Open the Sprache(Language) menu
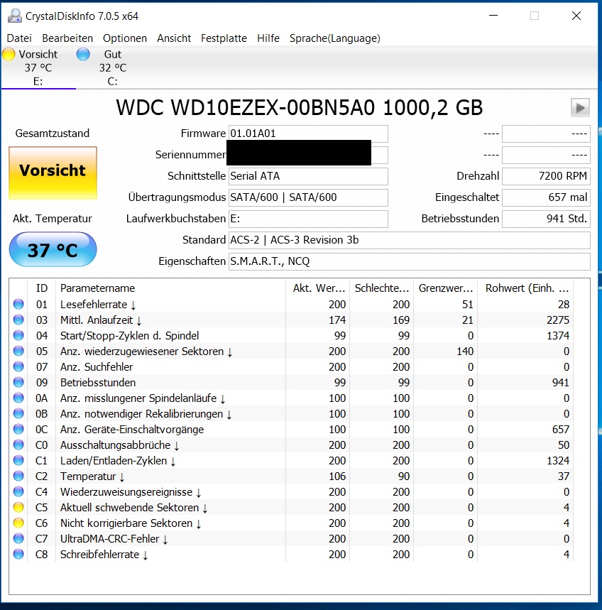Screen dimensions: 602x610 click(334, 38)
